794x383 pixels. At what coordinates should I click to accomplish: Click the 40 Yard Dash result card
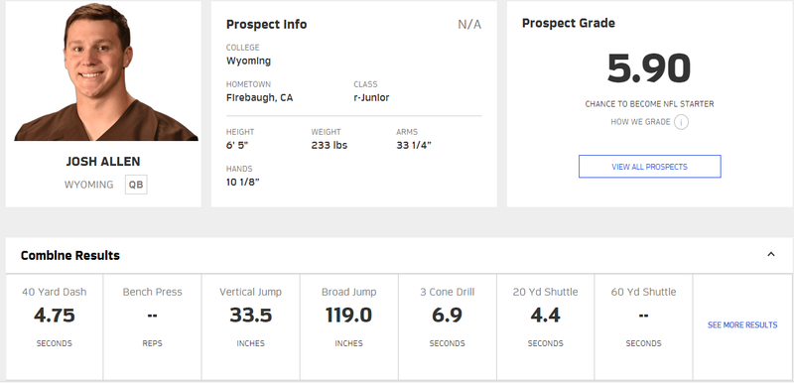(55, 326)
